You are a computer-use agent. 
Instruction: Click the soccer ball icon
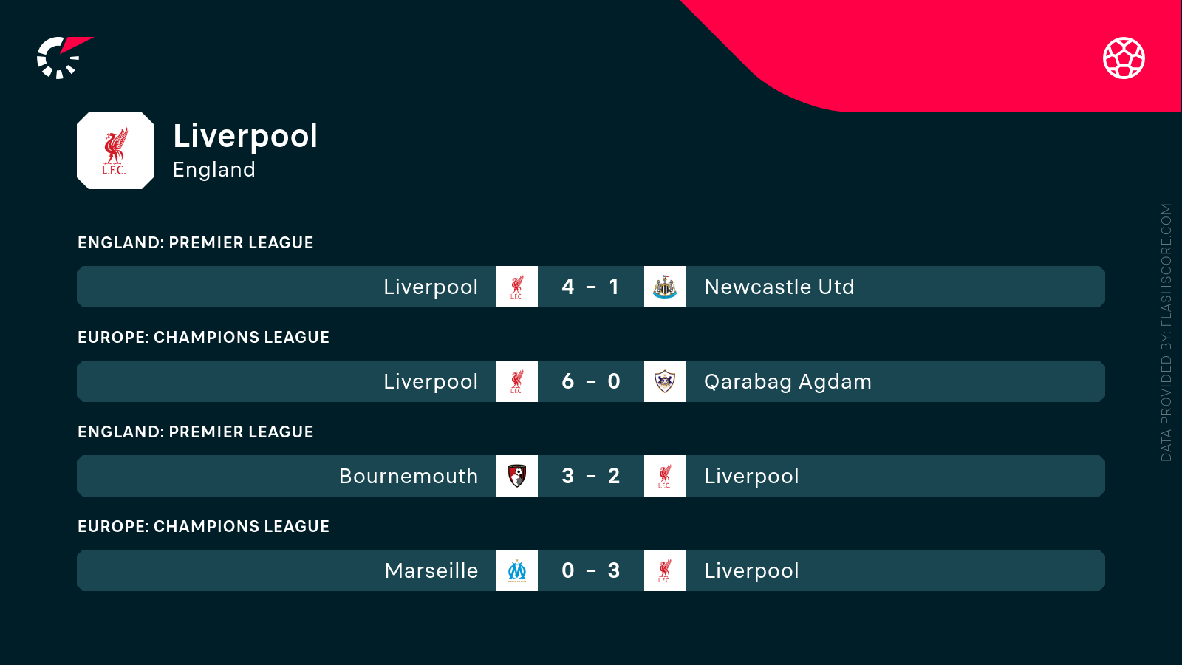[1124, 58]
